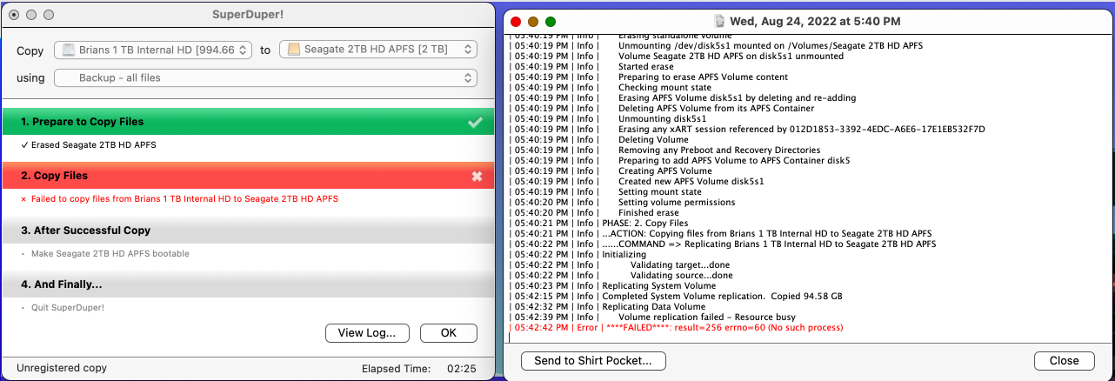The width and height of the screenshot is (1115, 381).
Task: Click the Seagate external drive icon in dropdown
Action: tap(294, 50)
